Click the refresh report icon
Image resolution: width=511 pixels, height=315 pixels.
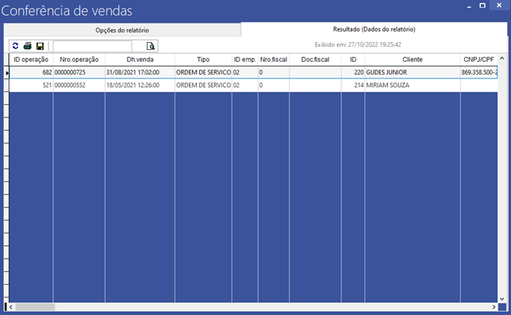point(15,46)
